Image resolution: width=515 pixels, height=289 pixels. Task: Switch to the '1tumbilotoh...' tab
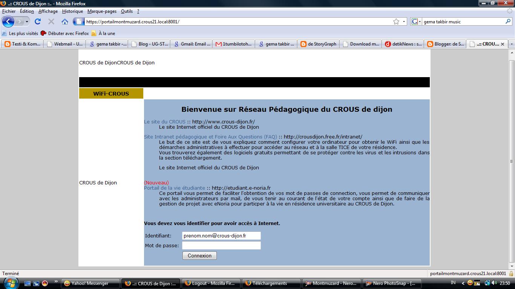pyautogui.click(x=233, y=44)
